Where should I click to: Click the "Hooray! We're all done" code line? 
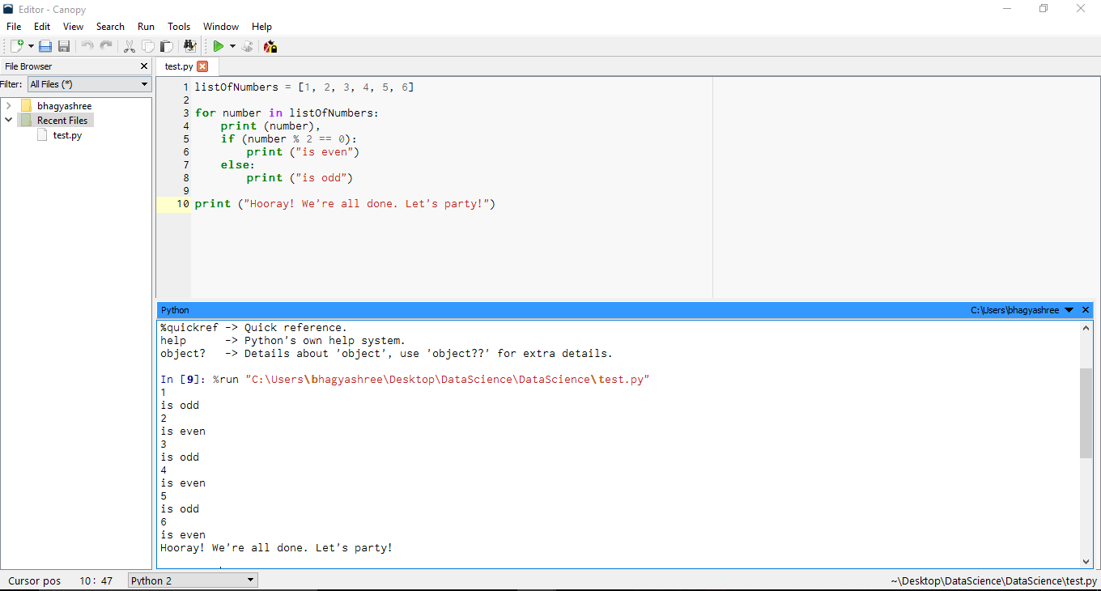tap(345, 204)
